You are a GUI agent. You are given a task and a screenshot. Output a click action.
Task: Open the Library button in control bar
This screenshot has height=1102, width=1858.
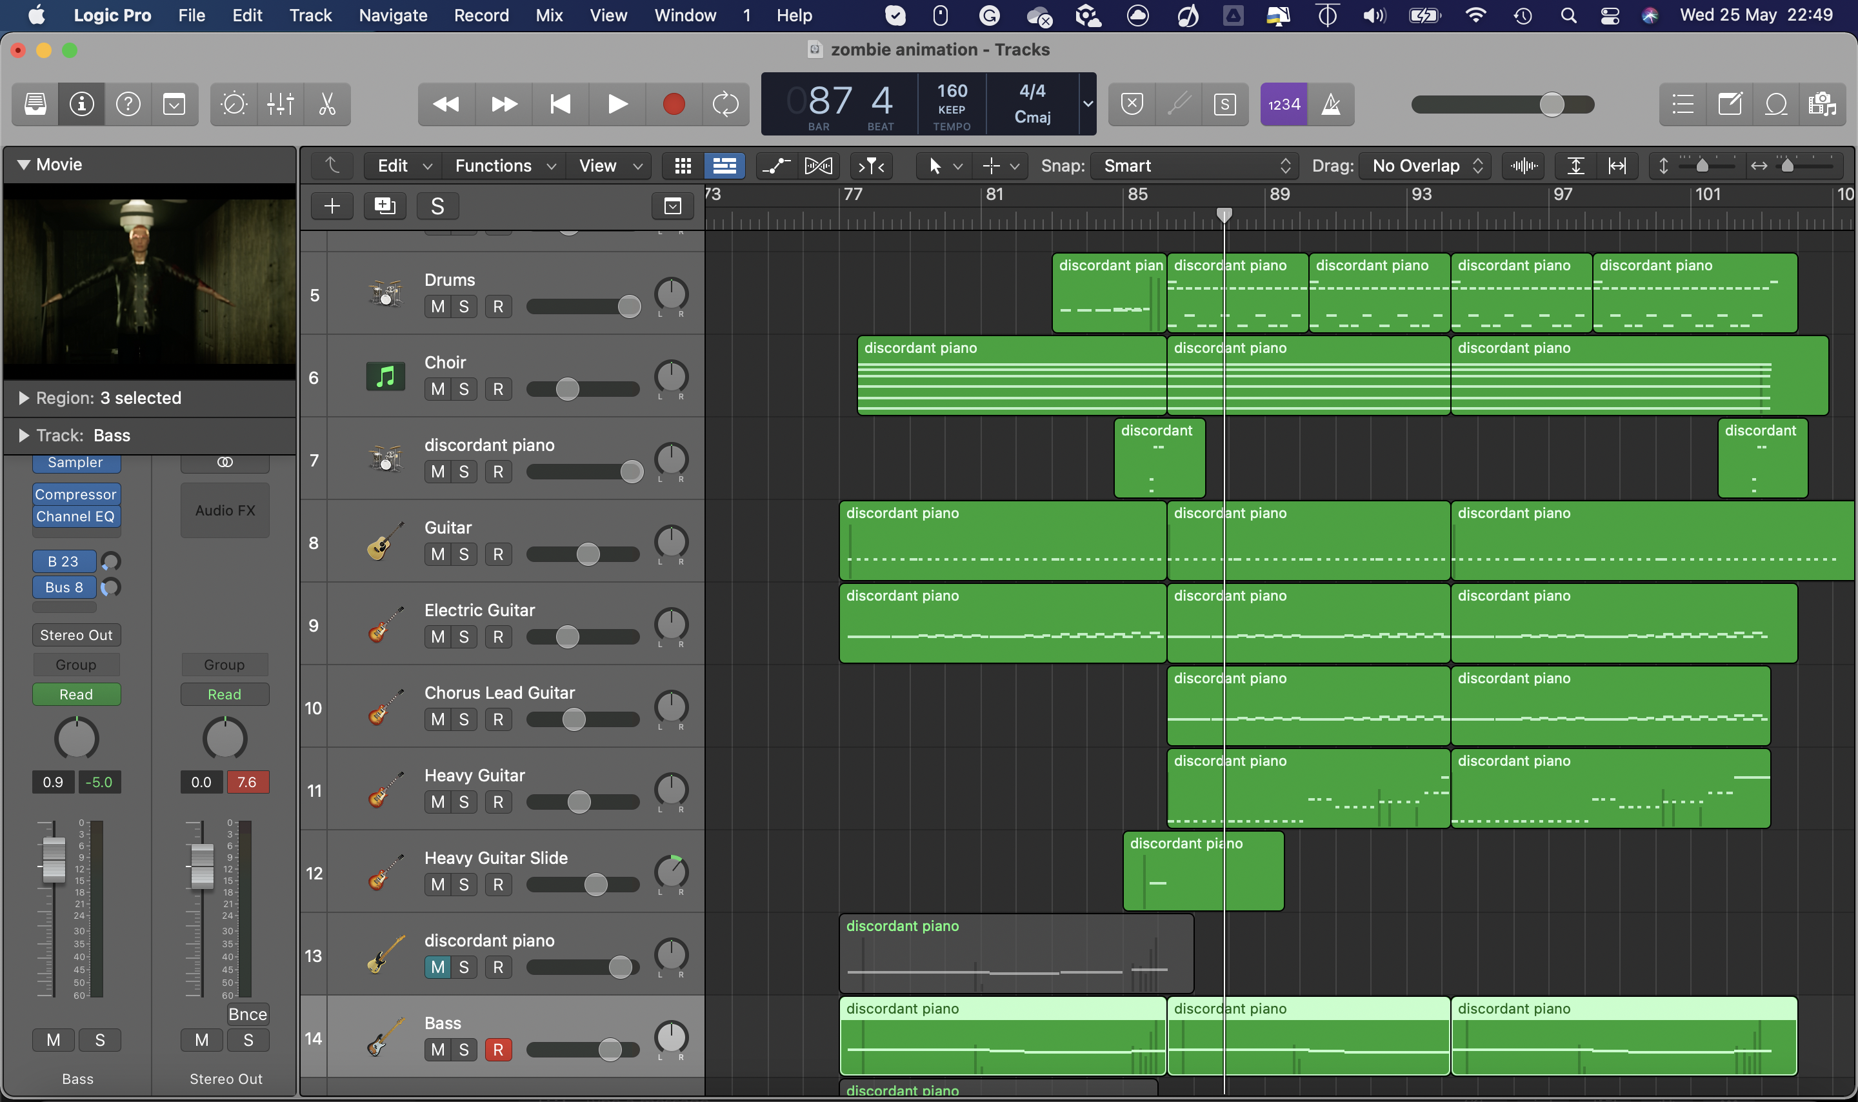tap(35, 104)
